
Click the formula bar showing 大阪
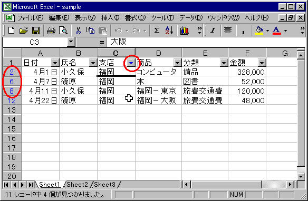pyautogui.click(x=206, y=42)
